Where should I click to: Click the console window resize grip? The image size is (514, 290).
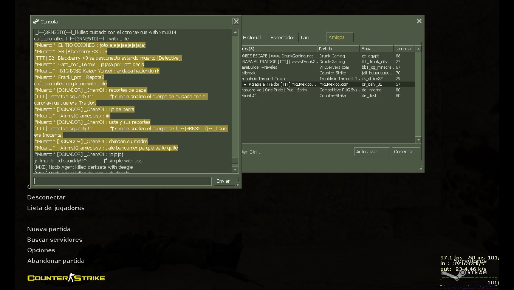point(237,184)
